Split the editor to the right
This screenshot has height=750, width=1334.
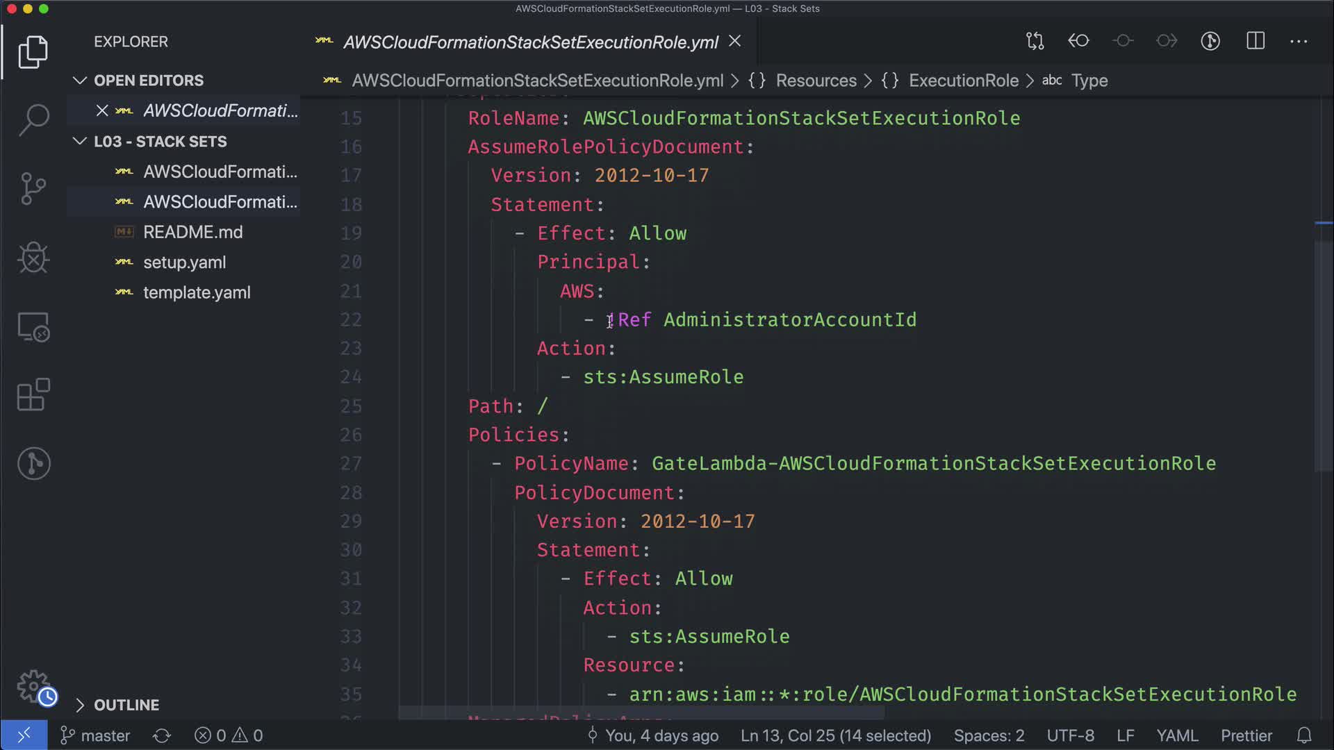pos(1255,42)
